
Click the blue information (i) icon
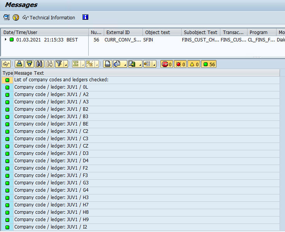pos(85,17)
